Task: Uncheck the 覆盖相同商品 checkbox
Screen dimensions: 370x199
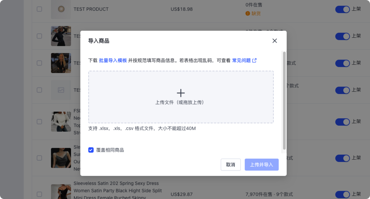Action: [91, 150]
